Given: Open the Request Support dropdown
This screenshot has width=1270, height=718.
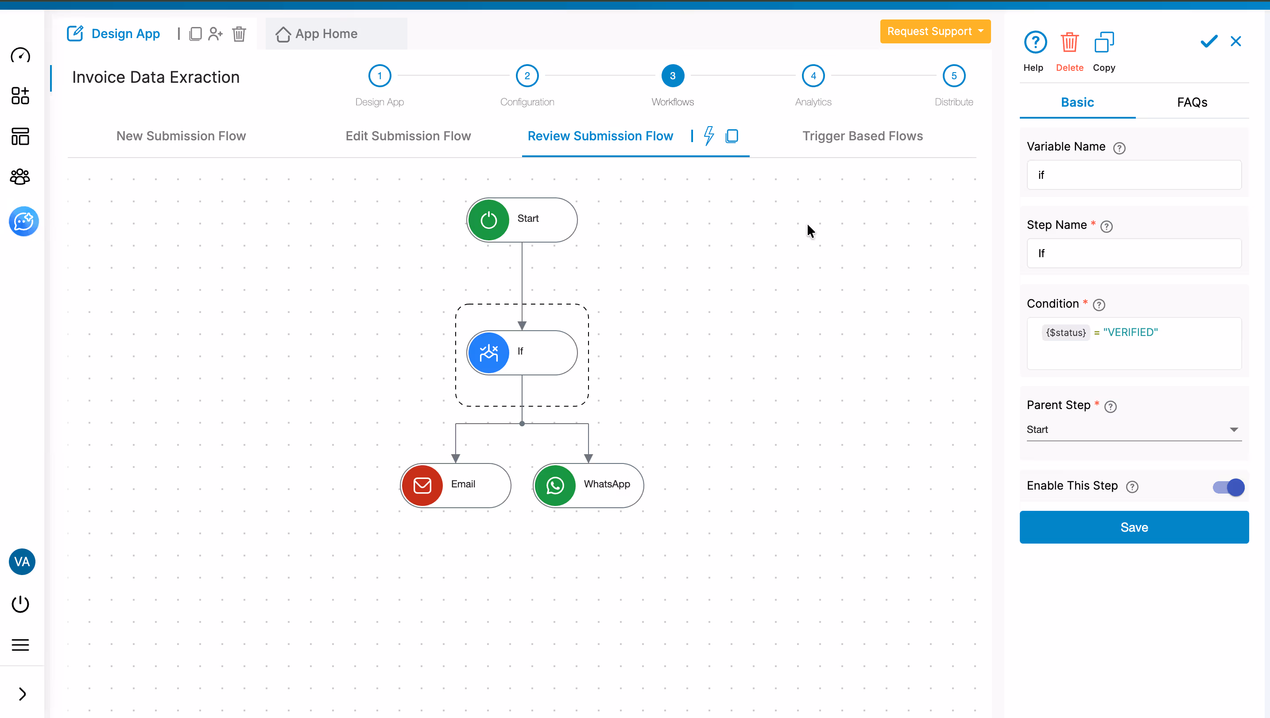Looking at the screenshot, I should 935,31.
